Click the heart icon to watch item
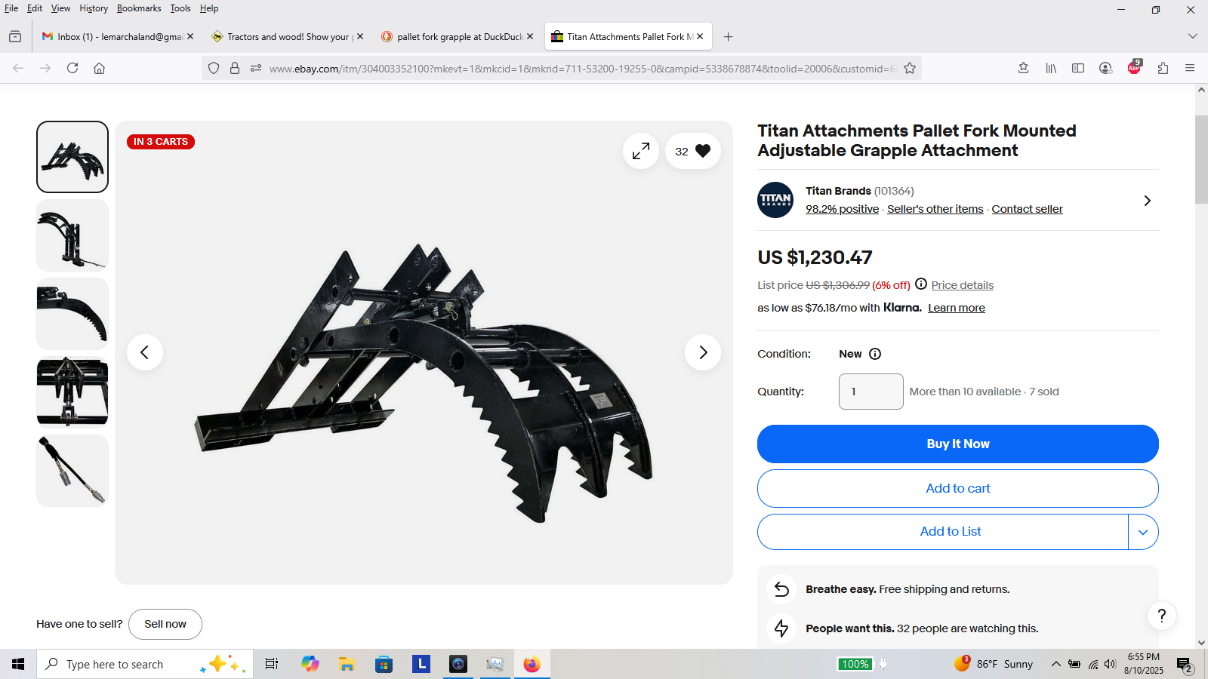The width and height of the screenshot is (1208, 679). (x=702, y=151)
